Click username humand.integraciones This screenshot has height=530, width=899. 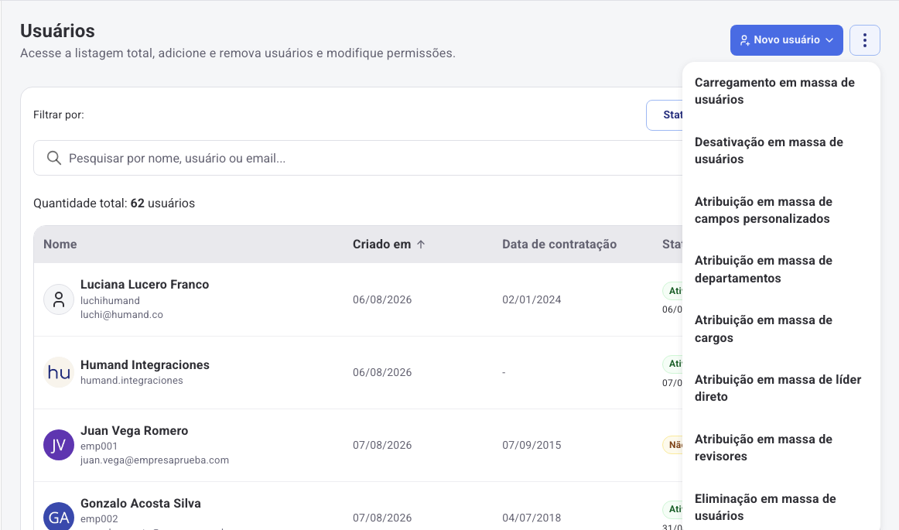pyautogui.click(x=132, y=381)
